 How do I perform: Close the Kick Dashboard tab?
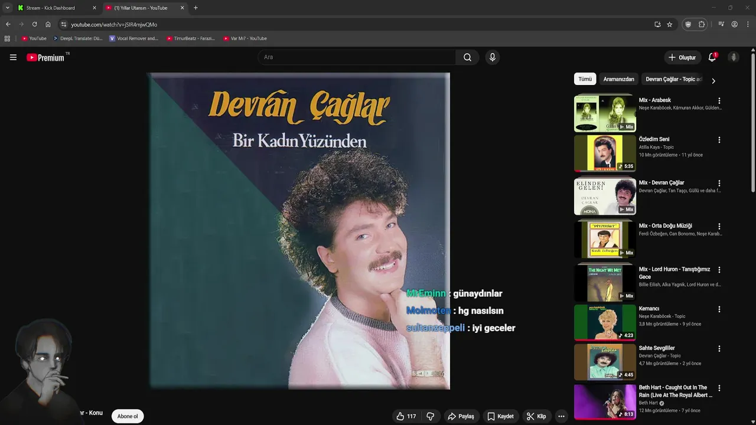[94, 8]
